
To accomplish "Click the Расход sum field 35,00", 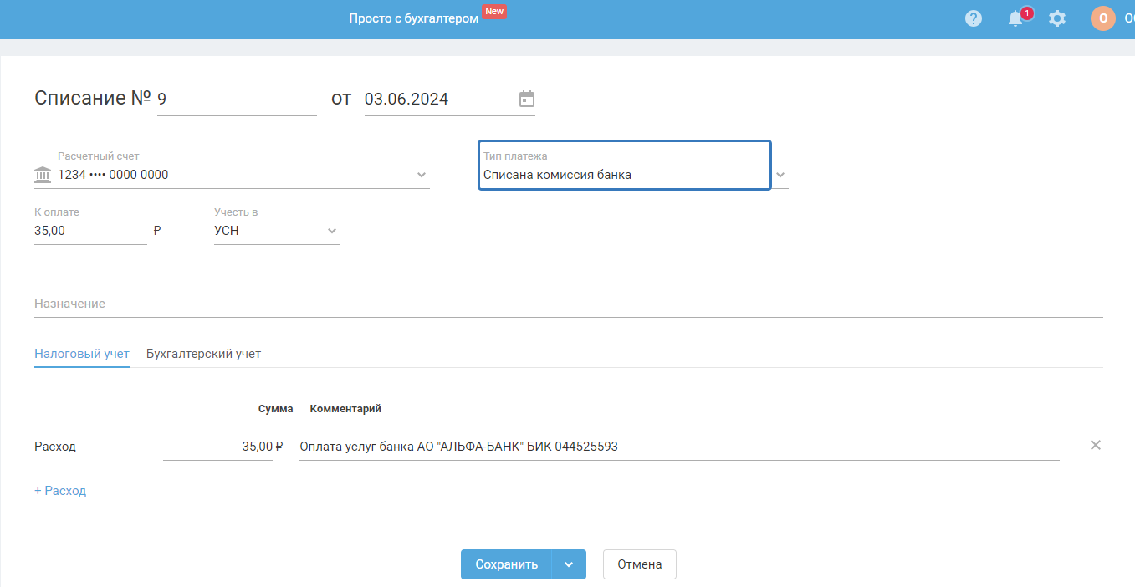I will (218, 447).
